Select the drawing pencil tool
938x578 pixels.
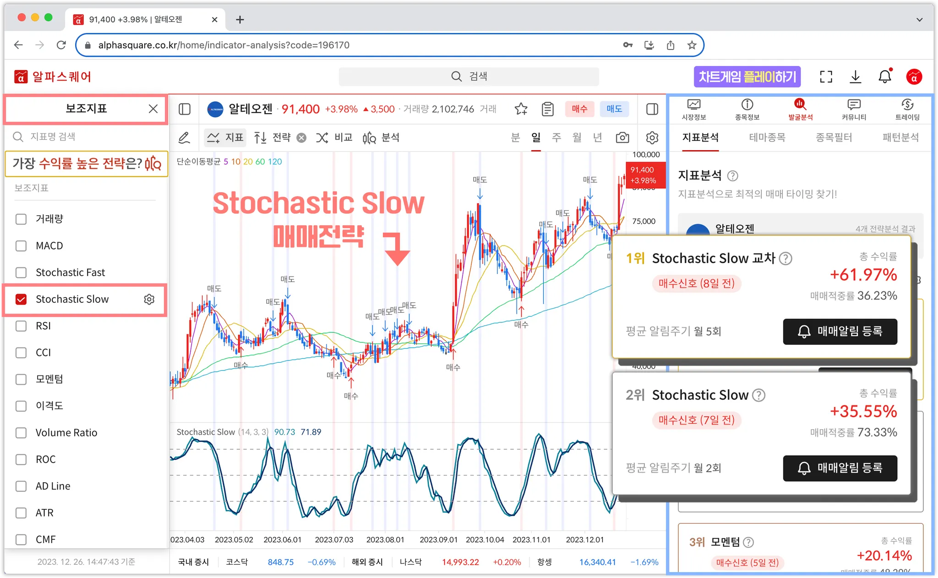184,137
